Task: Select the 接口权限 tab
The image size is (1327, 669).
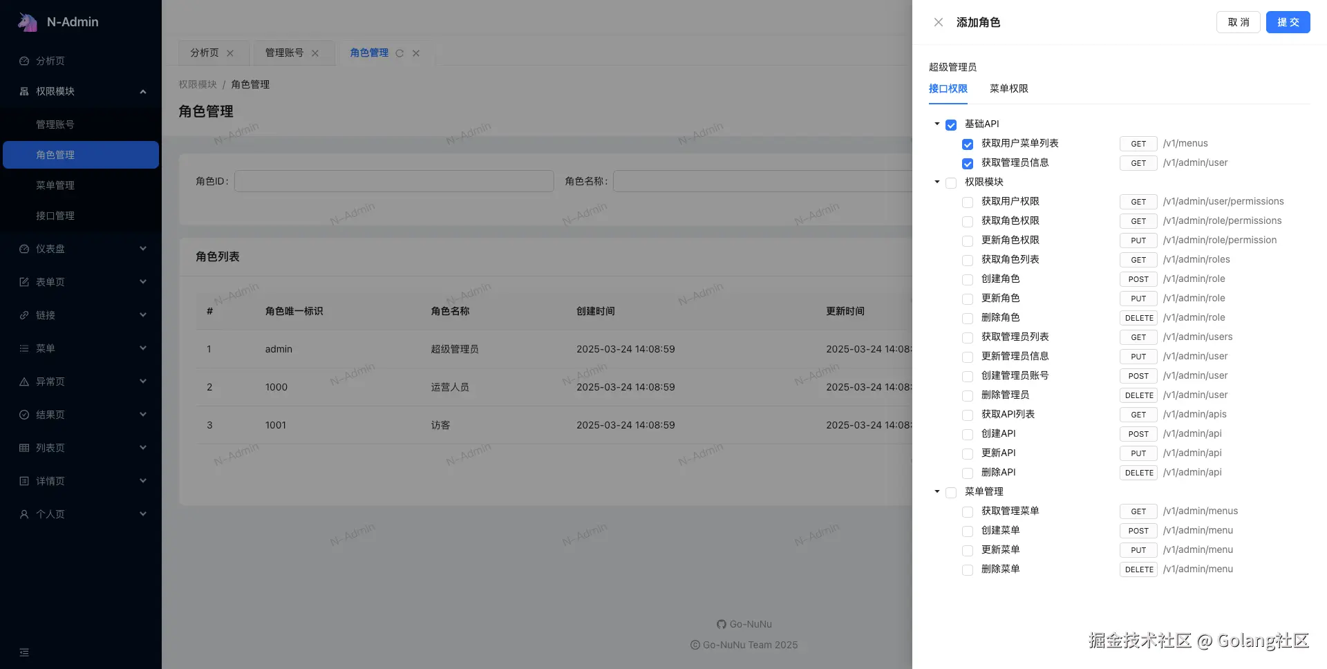Action: pyautogui.click(x=948, y=88)
